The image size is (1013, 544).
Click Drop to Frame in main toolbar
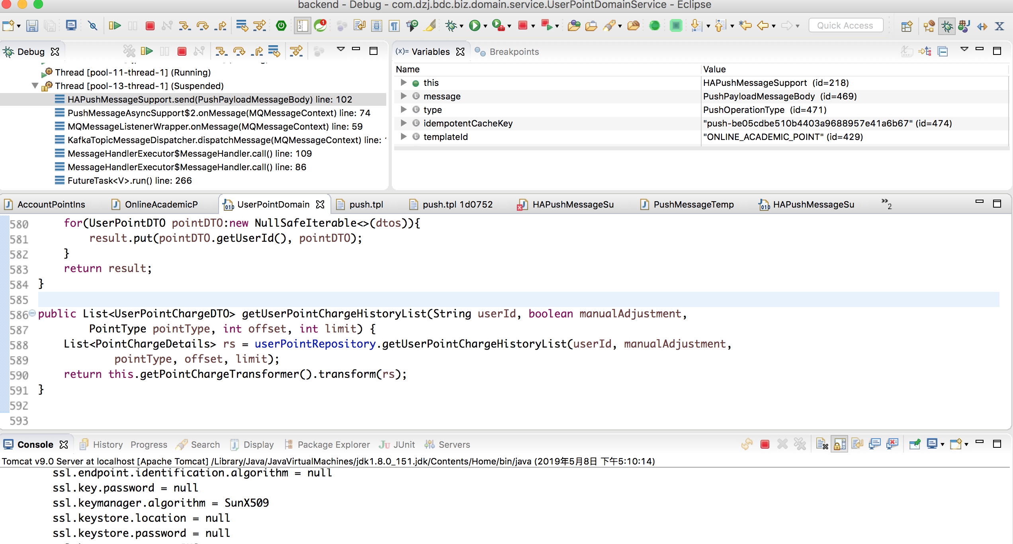[241, 26]
